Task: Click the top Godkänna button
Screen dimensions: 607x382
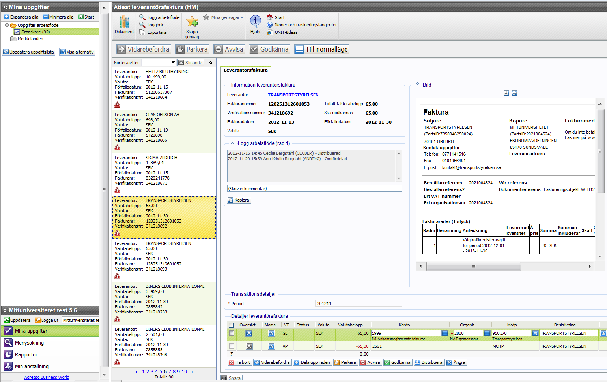Action: pos(269,49)
